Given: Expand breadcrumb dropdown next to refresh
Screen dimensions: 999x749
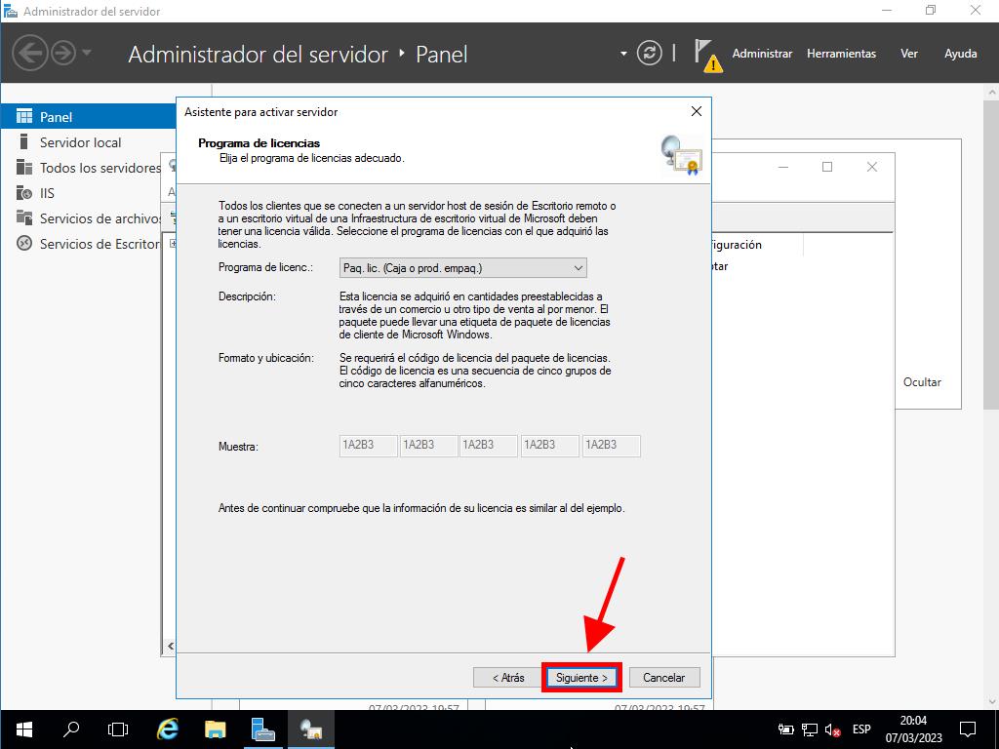Looking at the screenshot, I should pyautogui.click(x=623, y=54).
